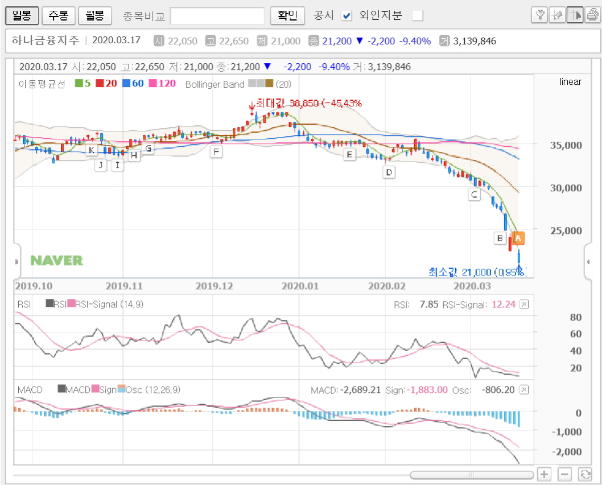Open the chart settings wrench tool
The image size is (602, 485).
[539, 15]
